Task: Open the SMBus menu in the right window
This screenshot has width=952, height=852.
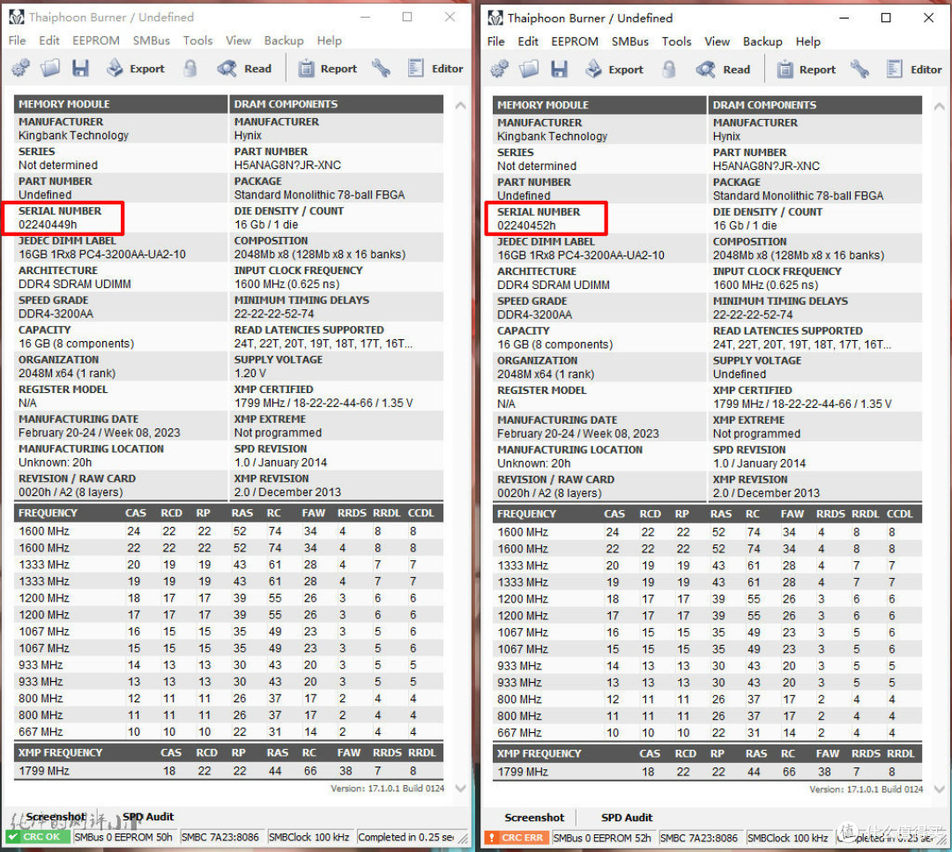Action: point(630,41)
